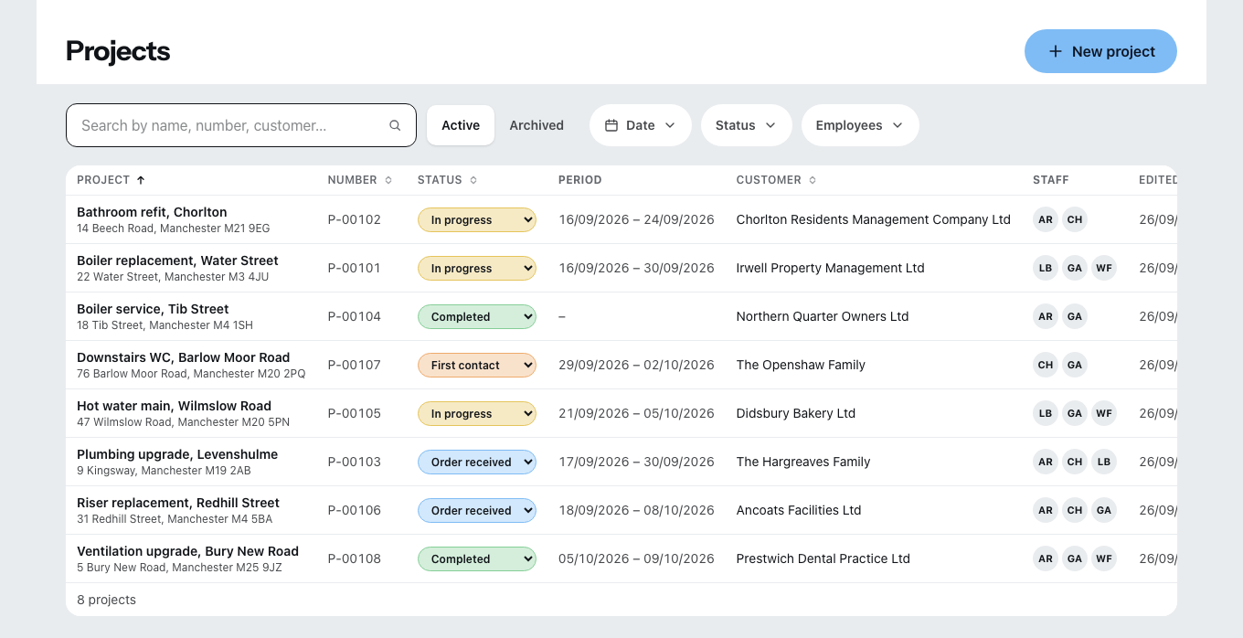Screen dimensions: 1243x638
Task: Create a New project
Action: pos(1100,51)
